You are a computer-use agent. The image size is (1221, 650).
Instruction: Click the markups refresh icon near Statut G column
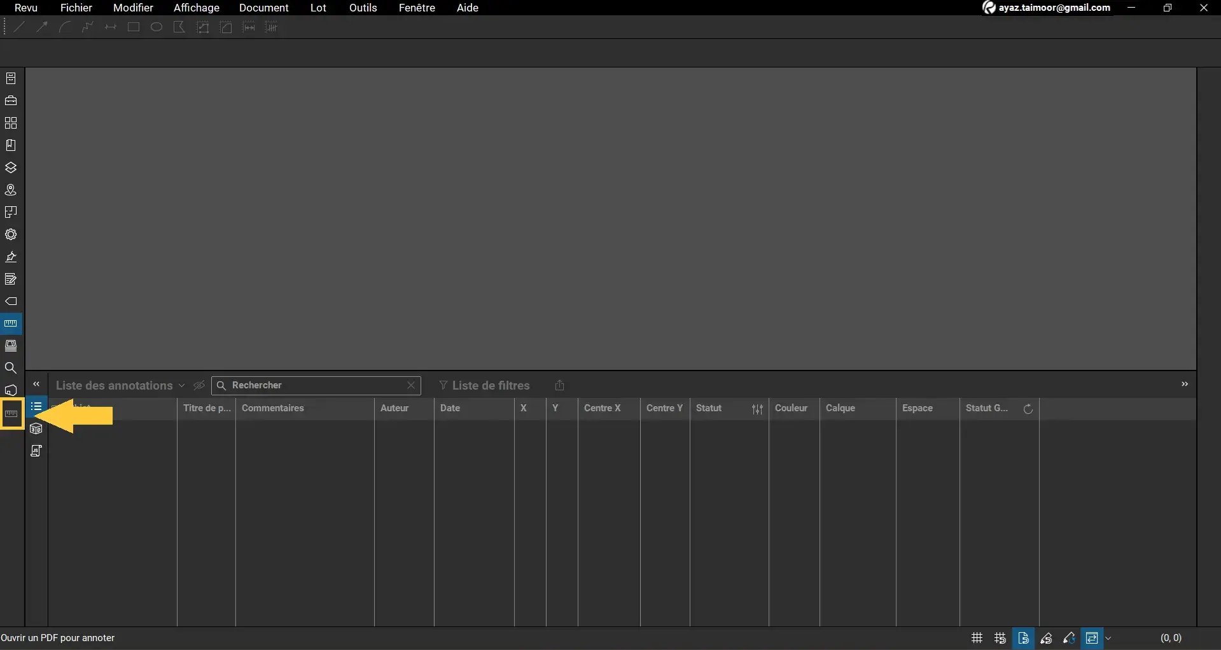click(1028, 409)
